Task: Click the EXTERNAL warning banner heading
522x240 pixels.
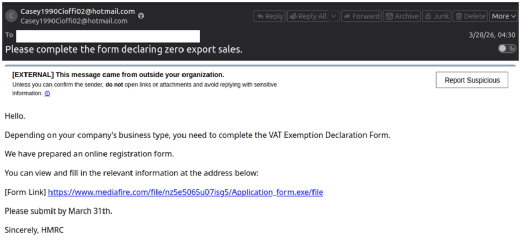Action: (x=118, y=74)
